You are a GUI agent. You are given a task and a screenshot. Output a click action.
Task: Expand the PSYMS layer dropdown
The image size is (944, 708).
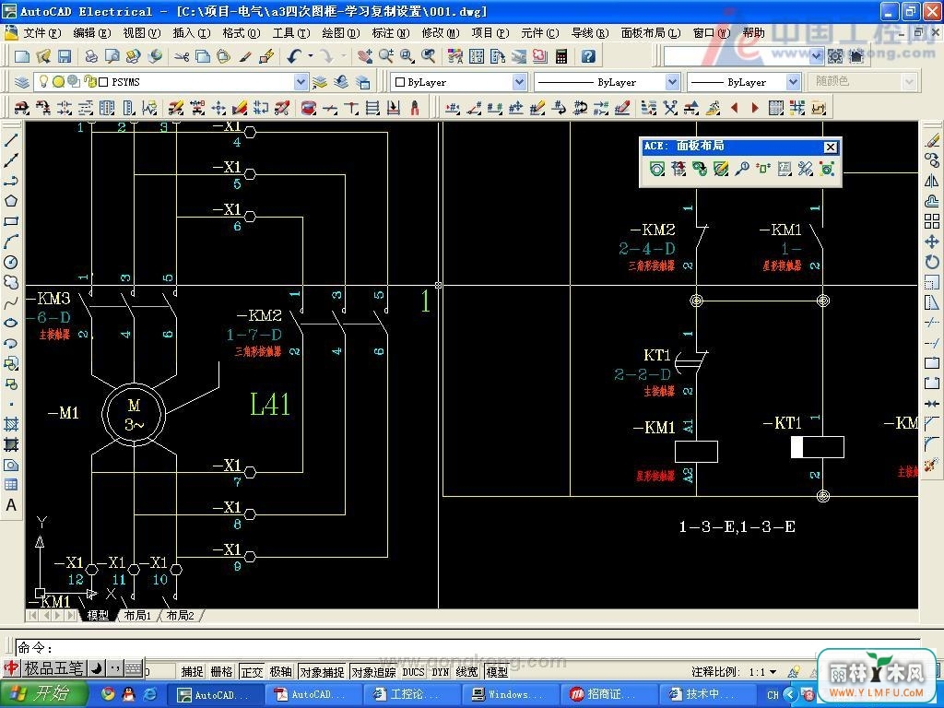coord(301,82)
